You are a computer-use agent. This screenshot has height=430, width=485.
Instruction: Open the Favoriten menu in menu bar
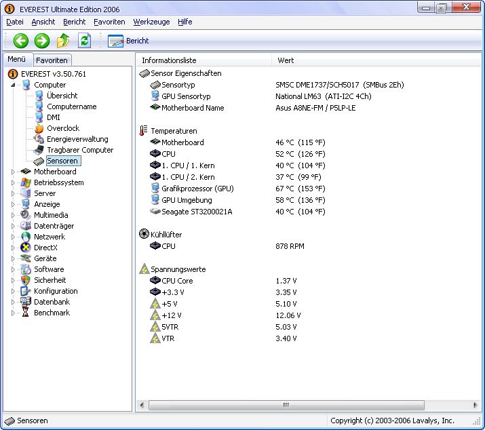[x=109, y=22]
